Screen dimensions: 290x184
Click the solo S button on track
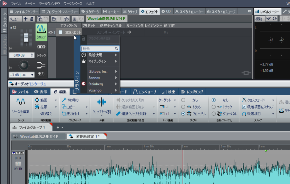[22, 153]
